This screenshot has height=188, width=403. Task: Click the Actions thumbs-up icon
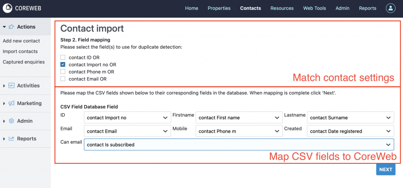[11, 27]
